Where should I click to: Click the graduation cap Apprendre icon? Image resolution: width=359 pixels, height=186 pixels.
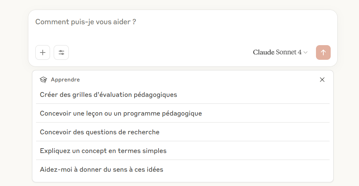(43, 80)
